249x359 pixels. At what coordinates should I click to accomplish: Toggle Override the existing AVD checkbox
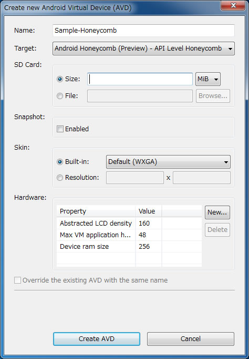point(17,280)
